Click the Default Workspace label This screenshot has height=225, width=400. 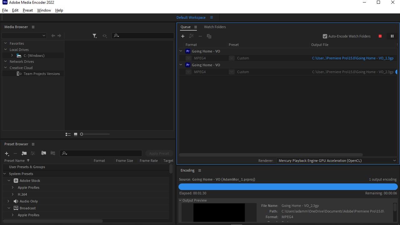(191, 17)
